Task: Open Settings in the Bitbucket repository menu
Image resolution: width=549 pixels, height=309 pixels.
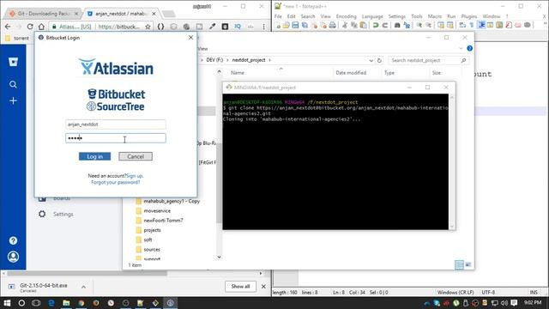Action: click(x=63, y=214)
